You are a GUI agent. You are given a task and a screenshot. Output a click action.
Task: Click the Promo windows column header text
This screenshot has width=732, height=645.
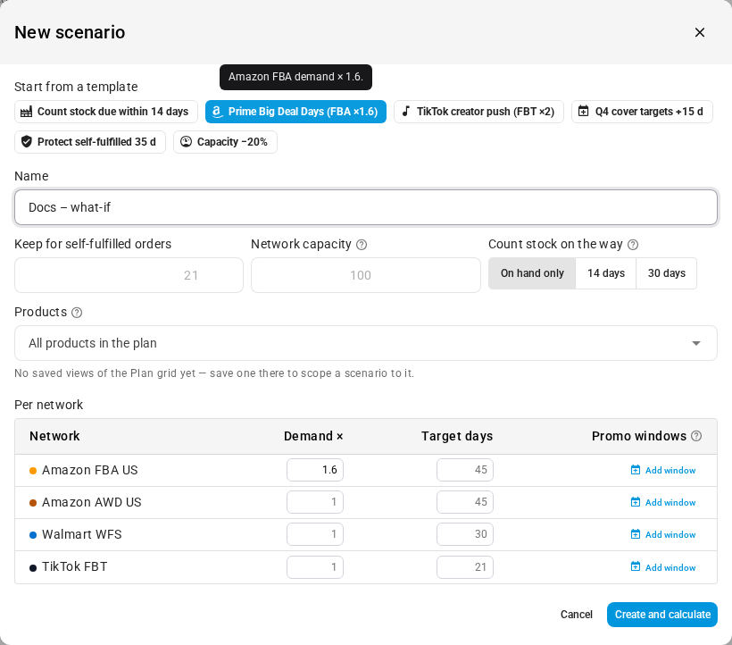tap(639, 436)
